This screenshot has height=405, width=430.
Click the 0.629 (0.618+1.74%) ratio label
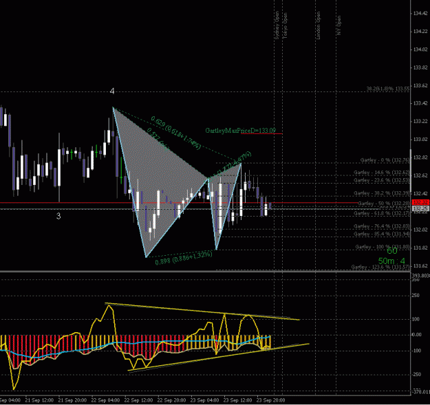point(176,133)
